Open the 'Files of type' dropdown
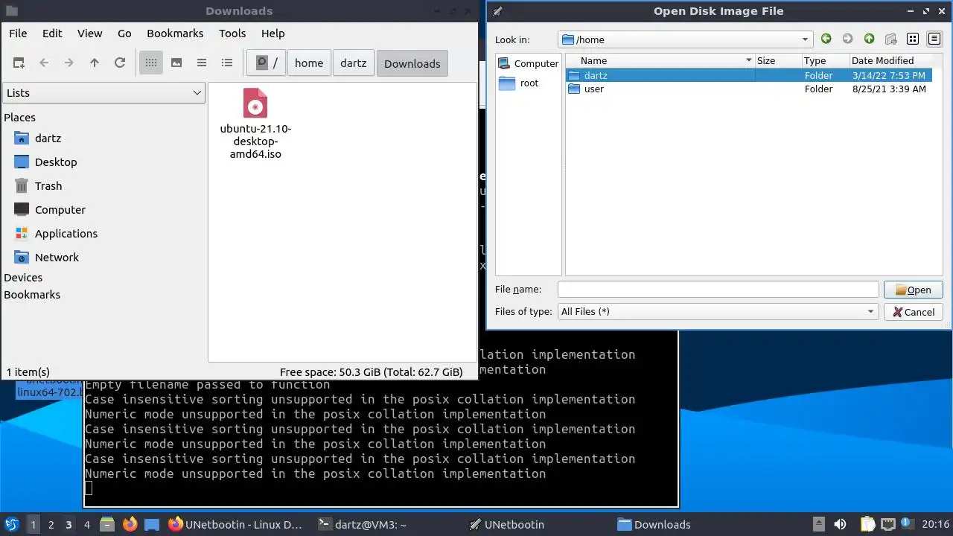The image size is (953, 536). pyautogui.click(x=718, y=312)
